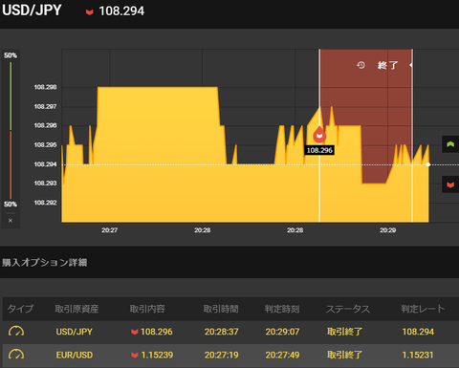Click the small arrow right of 終了
Screen dimensions: 459x368
point(411,65)
